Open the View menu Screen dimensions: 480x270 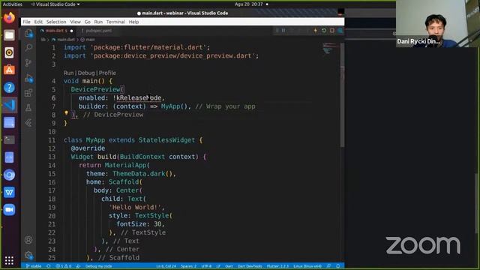(75, 22)
